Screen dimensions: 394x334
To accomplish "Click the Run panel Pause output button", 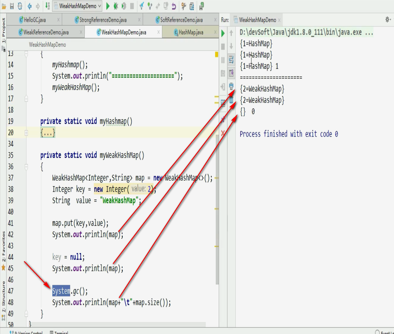I will [x=223, y=60].
